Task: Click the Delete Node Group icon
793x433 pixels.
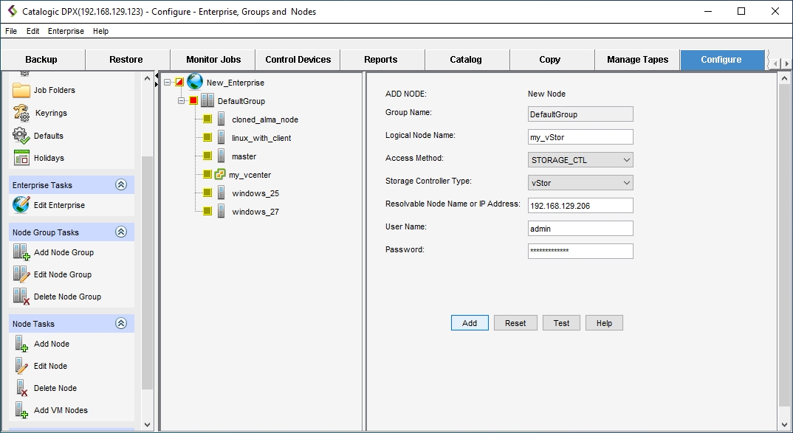Action: (x=21, y=297)
